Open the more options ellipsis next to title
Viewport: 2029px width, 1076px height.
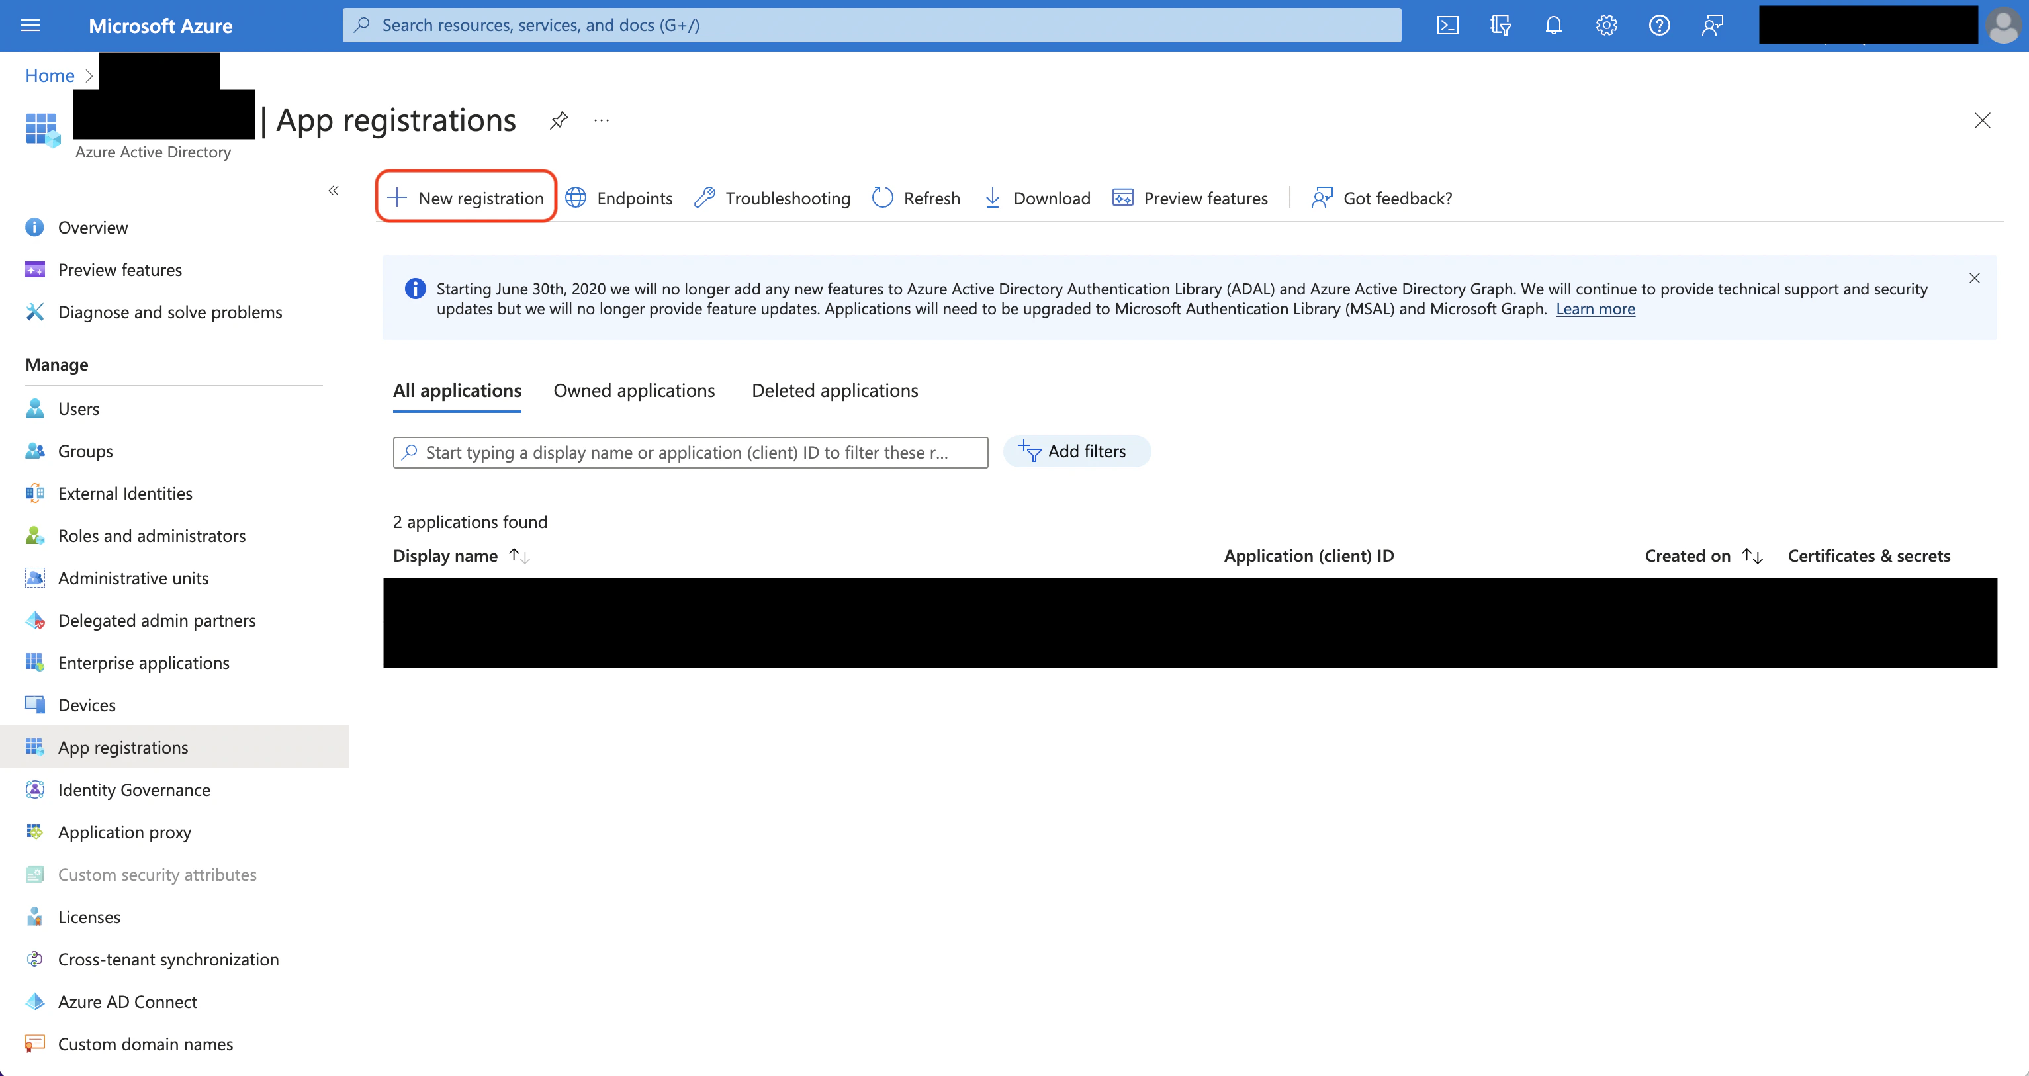click(601, 120)
